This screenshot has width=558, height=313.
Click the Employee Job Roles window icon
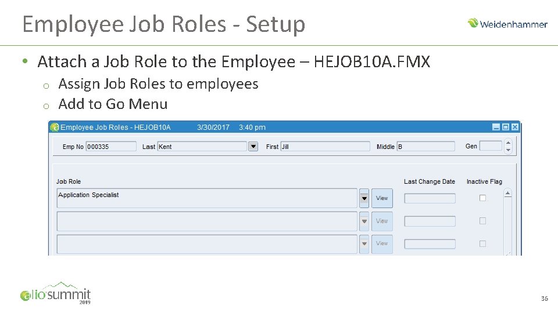click(55, 128)
